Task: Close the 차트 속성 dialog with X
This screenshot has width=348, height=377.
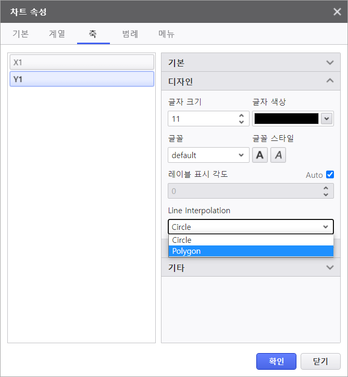Action: (x=337, y=11)
